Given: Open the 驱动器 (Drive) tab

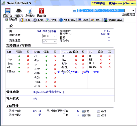Looking at the screenshot, I should click(11, 20).
